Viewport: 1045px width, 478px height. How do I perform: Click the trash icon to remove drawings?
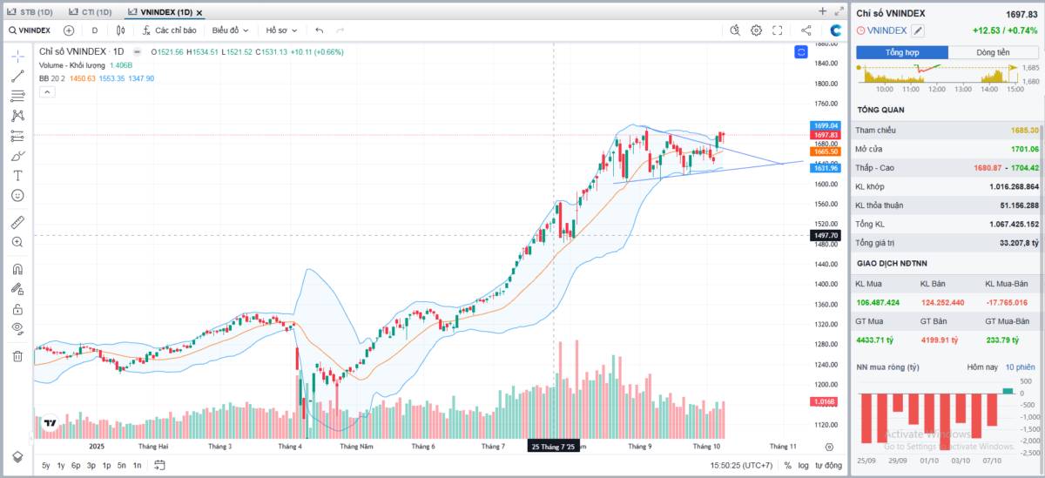click(17, 355)
